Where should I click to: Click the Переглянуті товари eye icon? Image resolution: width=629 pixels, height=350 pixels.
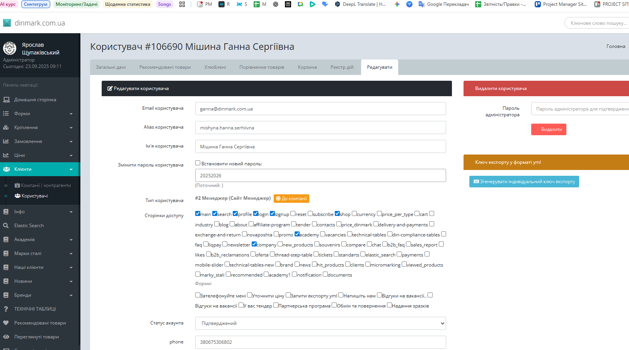pos(6,337)
